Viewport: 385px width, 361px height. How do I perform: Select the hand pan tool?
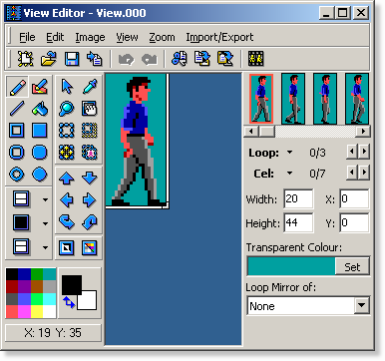click(x=90, y=109)
